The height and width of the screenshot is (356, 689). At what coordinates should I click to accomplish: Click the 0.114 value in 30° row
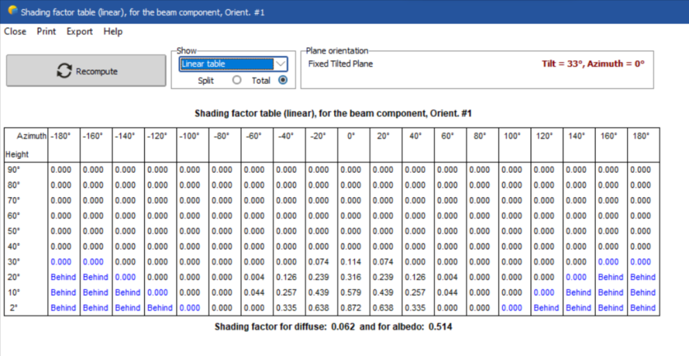coord(351,262)
